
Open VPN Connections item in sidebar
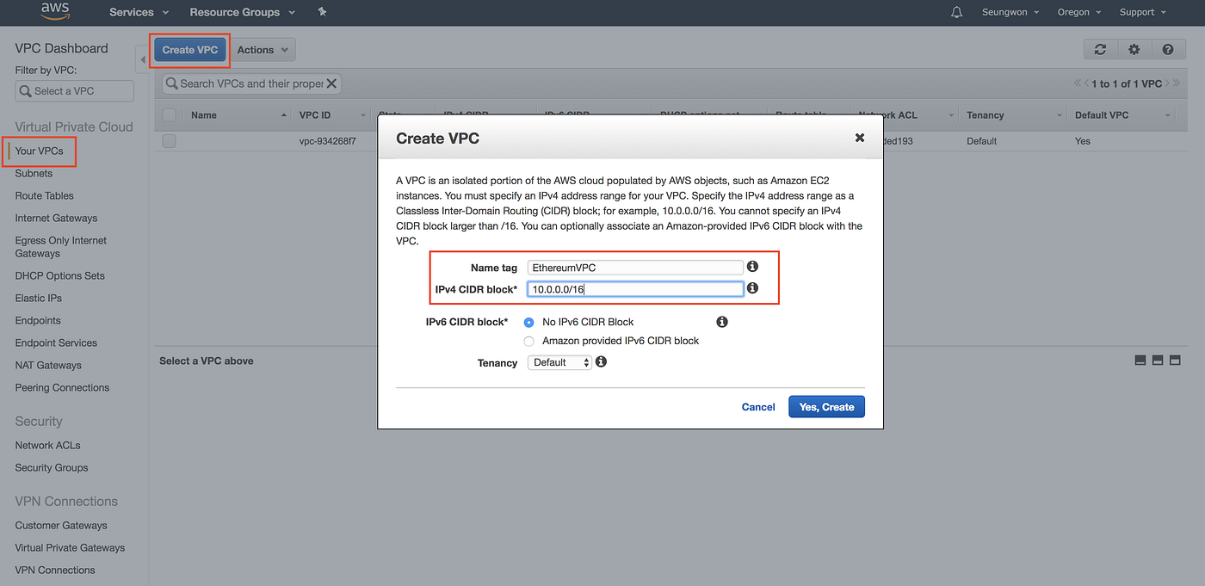[x=55, y=570]
